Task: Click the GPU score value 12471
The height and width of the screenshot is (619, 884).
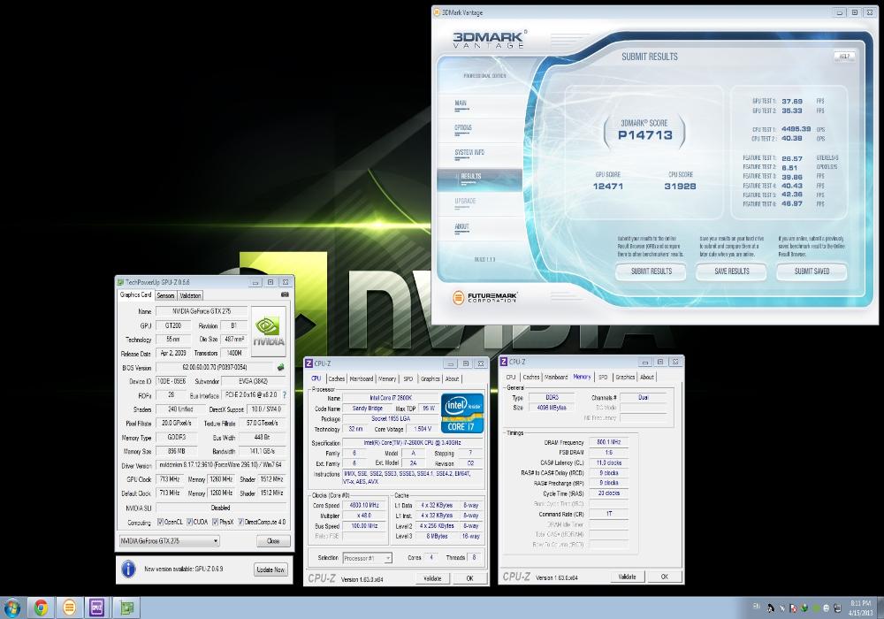Action: [x=608, y=186]
